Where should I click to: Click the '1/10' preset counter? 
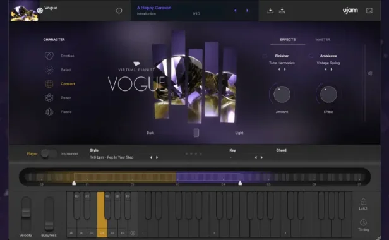196,14
